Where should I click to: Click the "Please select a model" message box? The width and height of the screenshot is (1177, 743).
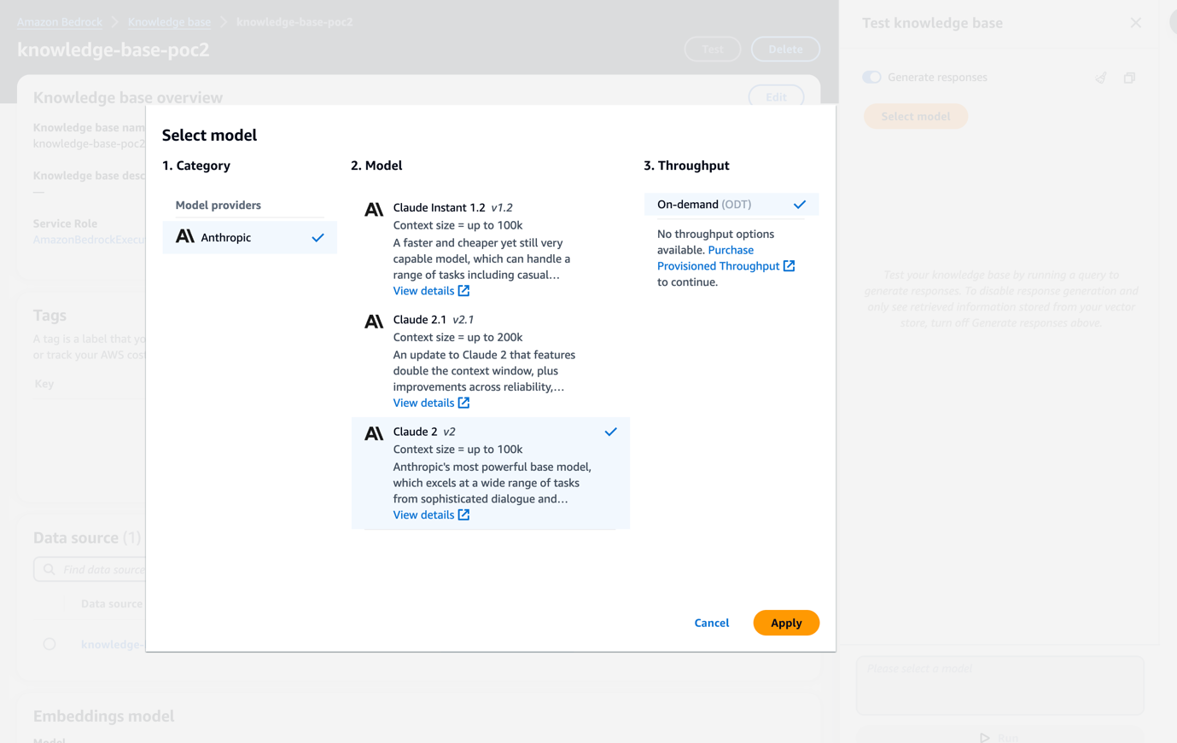tap(1000, 685)
